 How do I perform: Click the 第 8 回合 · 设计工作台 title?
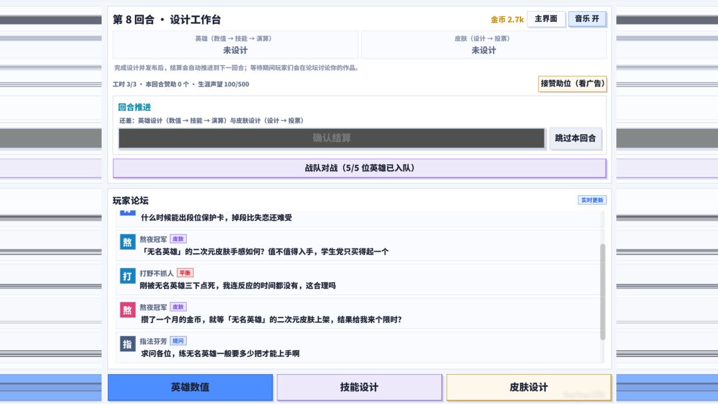pyautogui.click(x=167, y=20)
